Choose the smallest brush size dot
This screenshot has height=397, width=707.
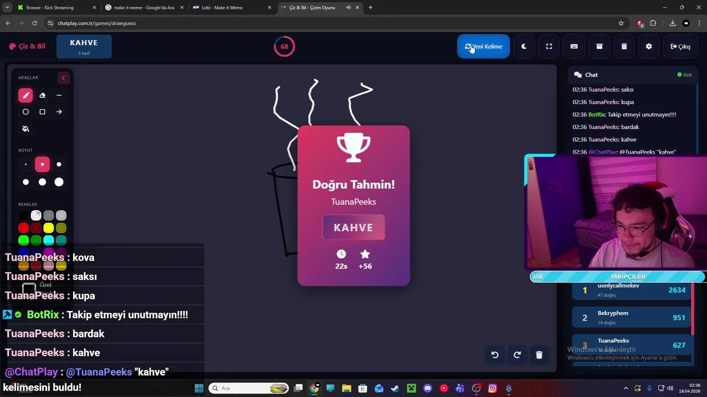25,164
